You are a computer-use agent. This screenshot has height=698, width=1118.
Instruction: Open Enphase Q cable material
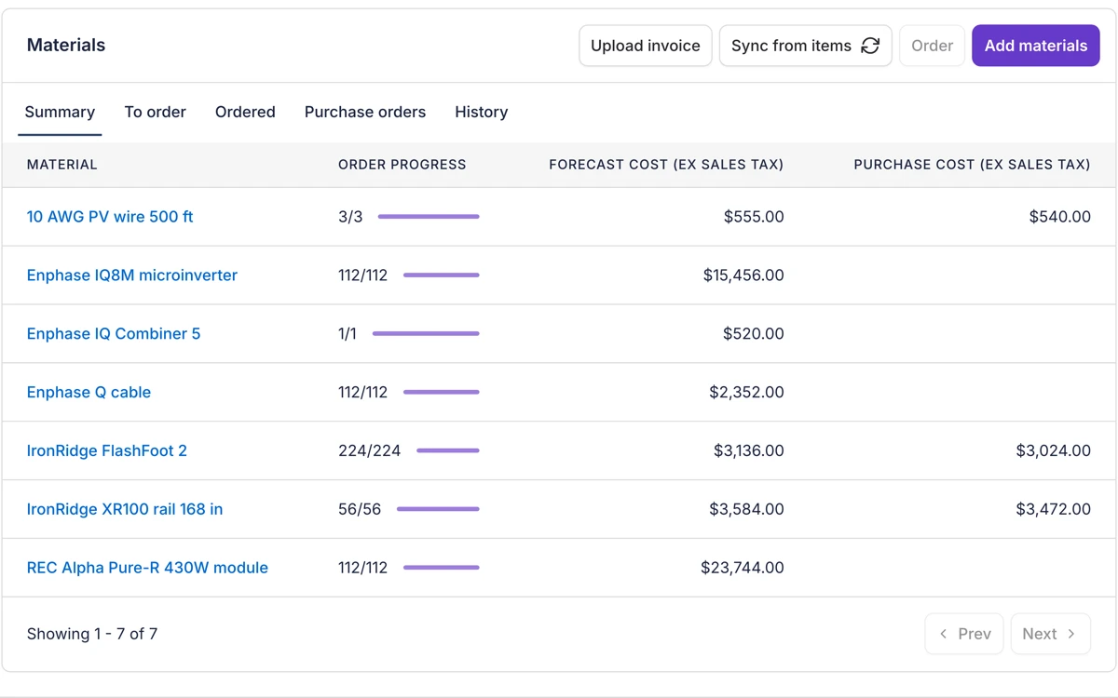[89, 393]
